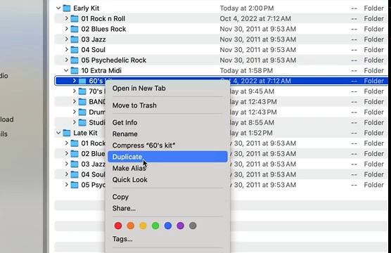Screen dimensions: 391x253
Task: Click the 03 Jazz folder icon in Early Kit
Action: tap(75, 39)
